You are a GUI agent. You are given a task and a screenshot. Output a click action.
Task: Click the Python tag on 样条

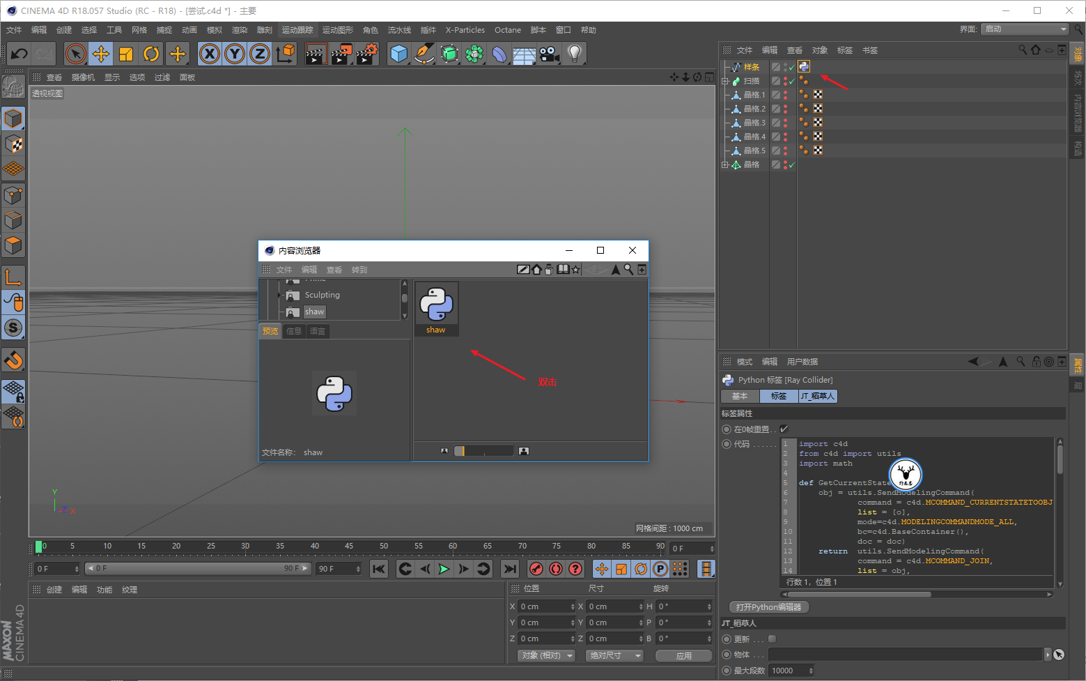[x=804, y=67]
